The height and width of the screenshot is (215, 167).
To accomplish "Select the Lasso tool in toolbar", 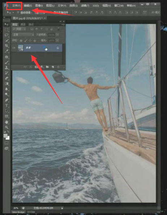I will click(x=7, y=35).
